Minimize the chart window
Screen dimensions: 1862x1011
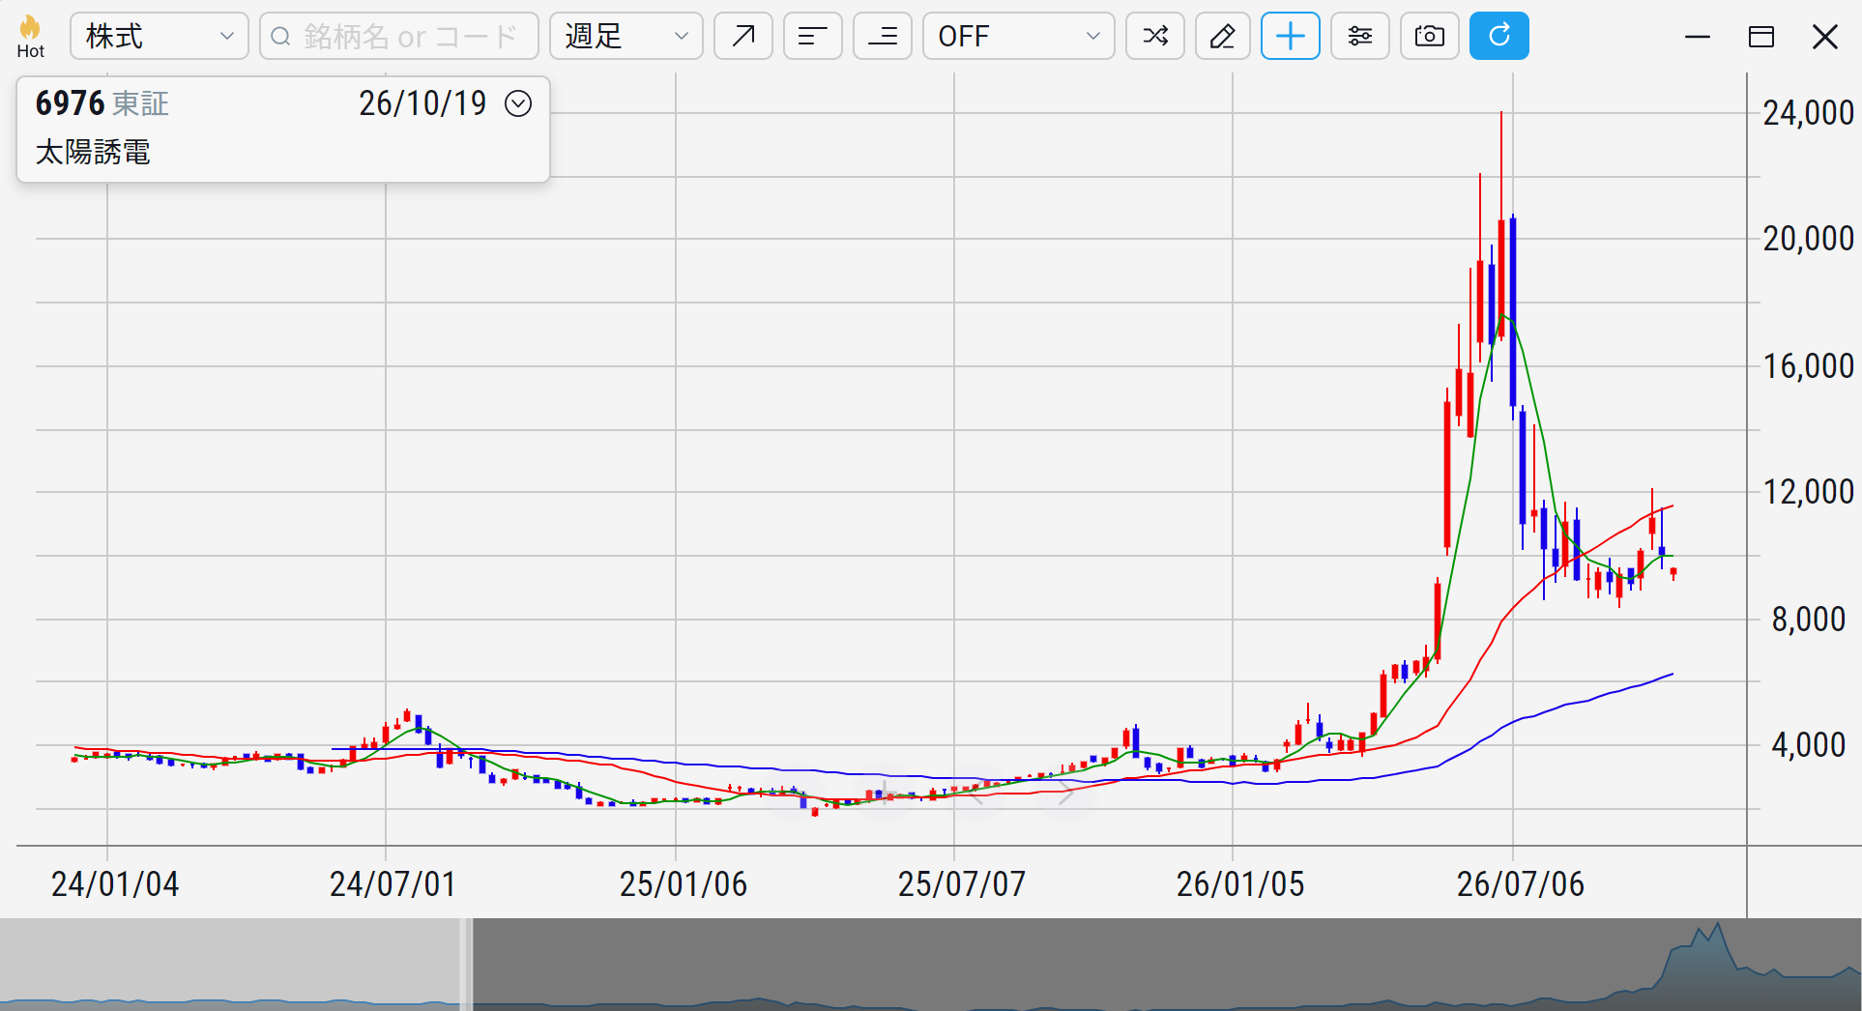tap(1698, 37)
